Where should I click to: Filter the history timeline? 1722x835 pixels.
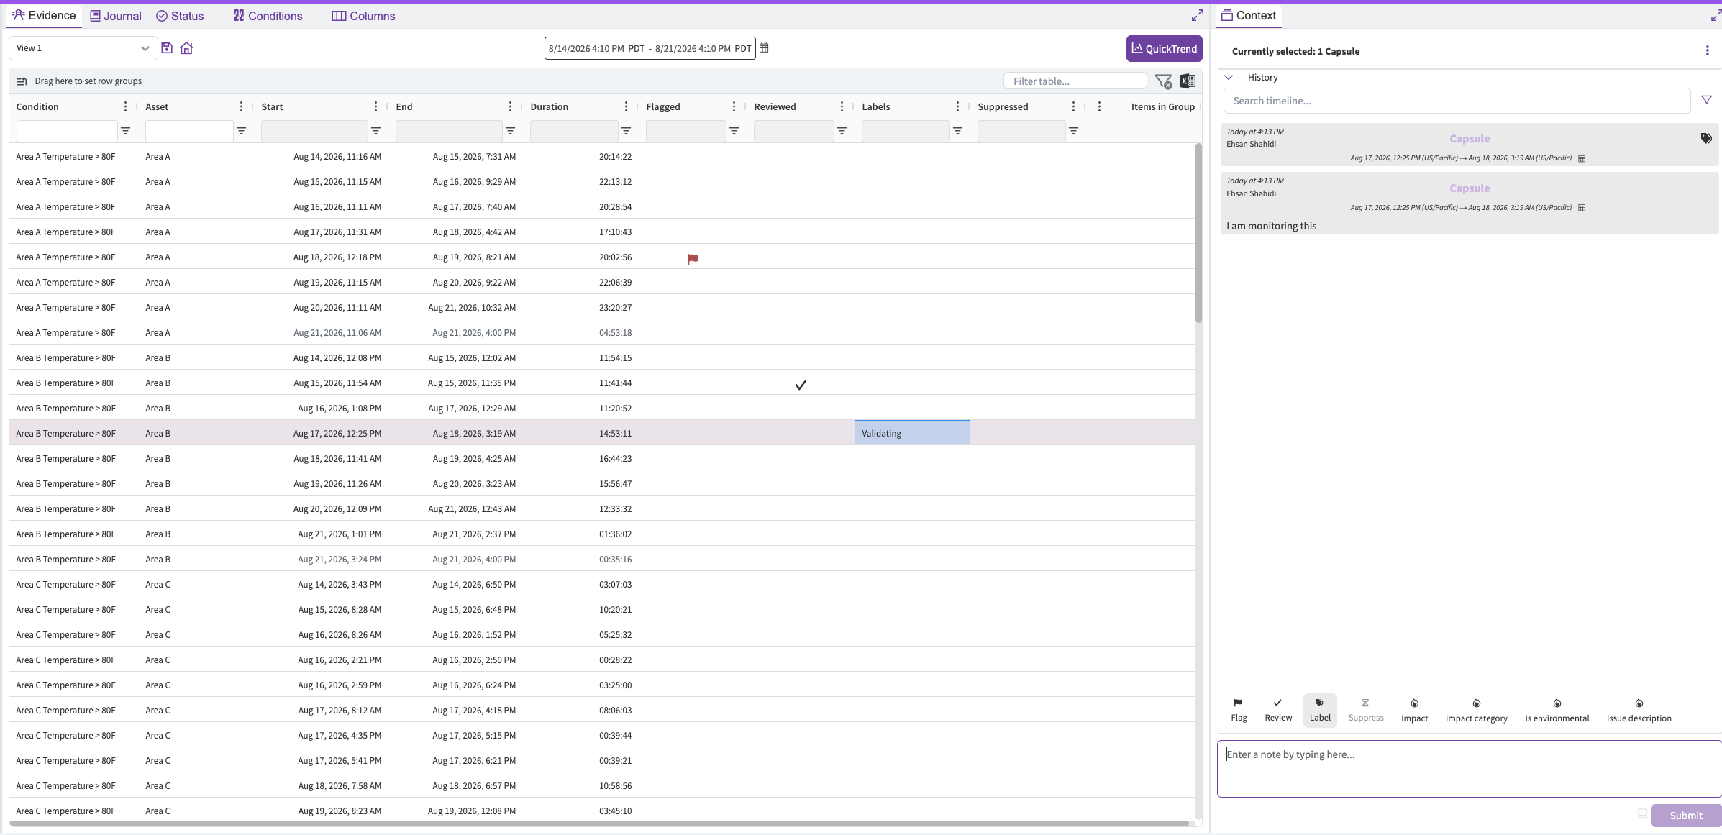[x=1706, y=100]
